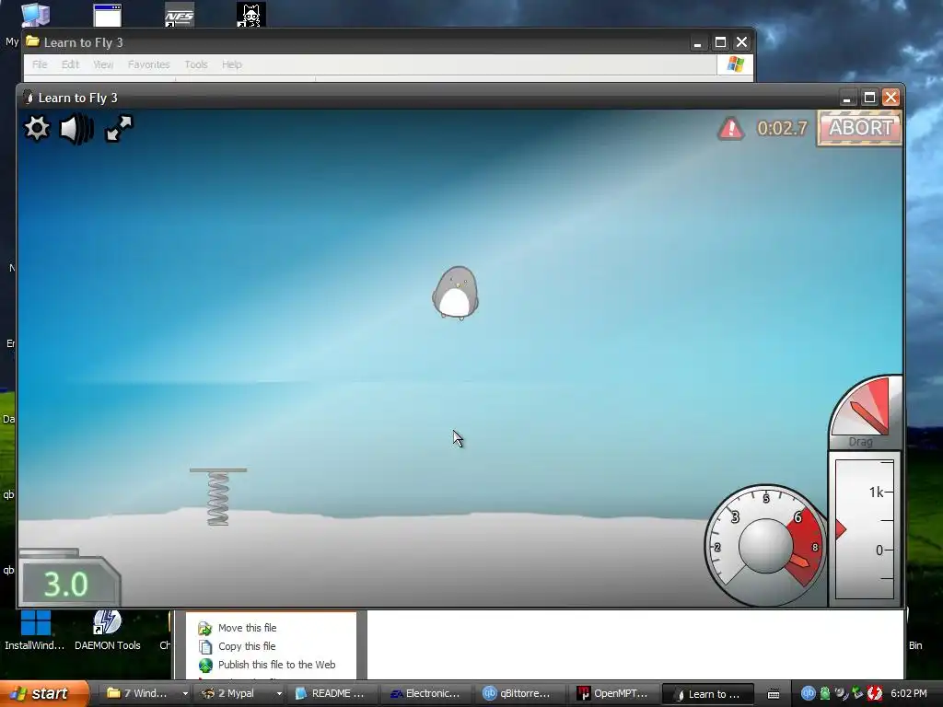
Task: Click the Drag gauge
Action: (x=866, y=412)
